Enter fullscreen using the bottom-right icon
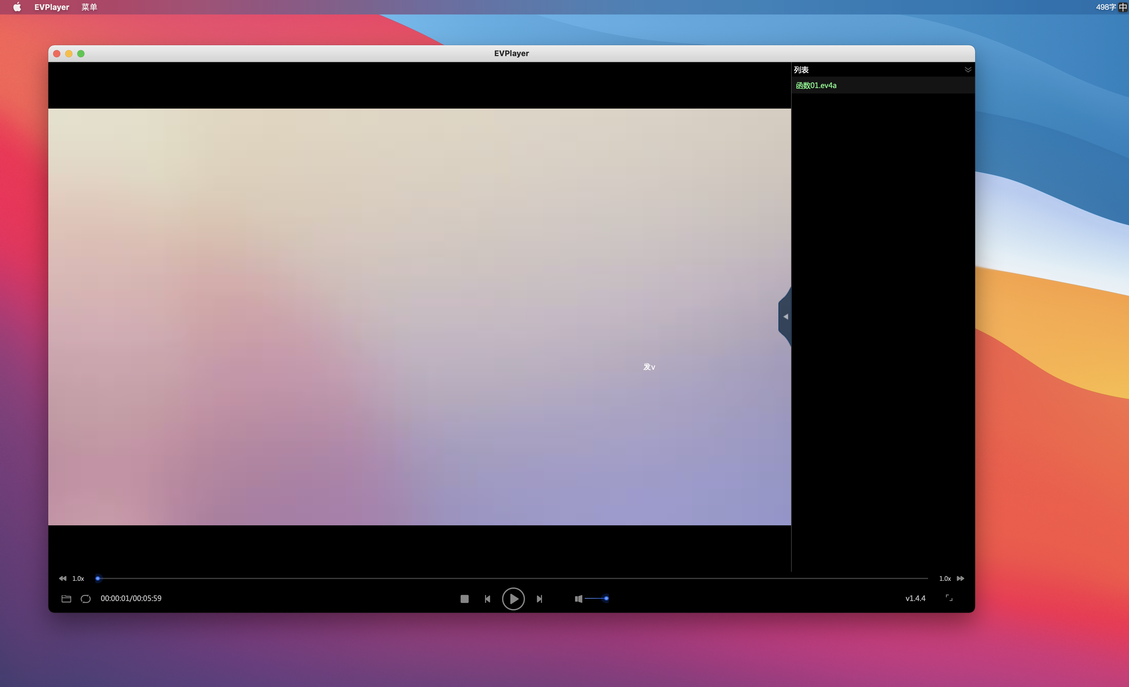1129x687 pixels. click(949, 598)
